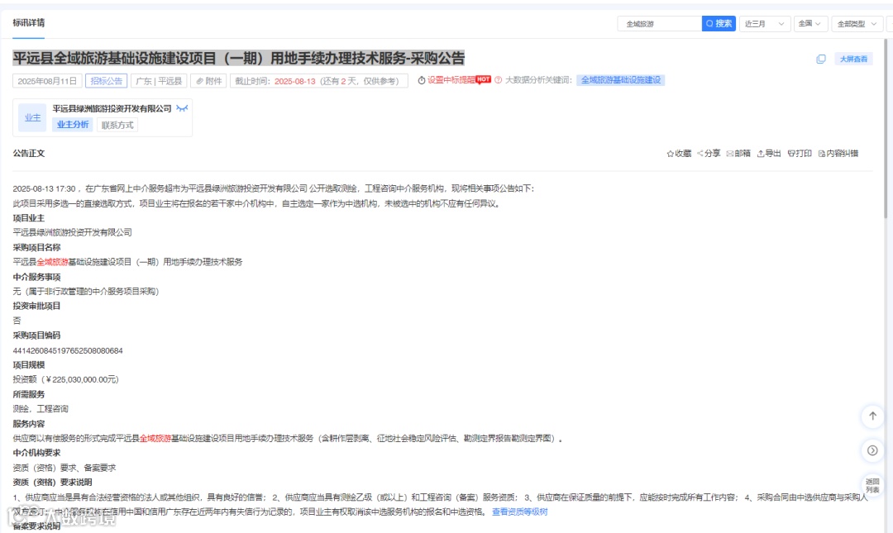893x533 pixels.
Task: Click the 项目业主 label
Action: 28,218
